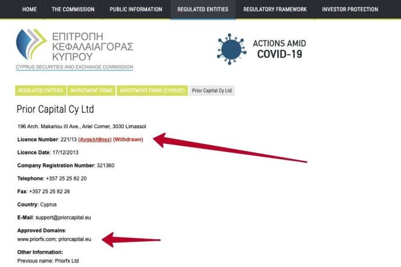This screenshot has width=401, height=267.
Task: Go to Investment Firms (Cypriot) breadcrumb
Action: pos(152,91)
